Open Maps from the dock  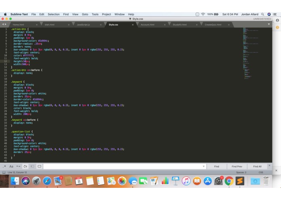click(x=111, y=181)
